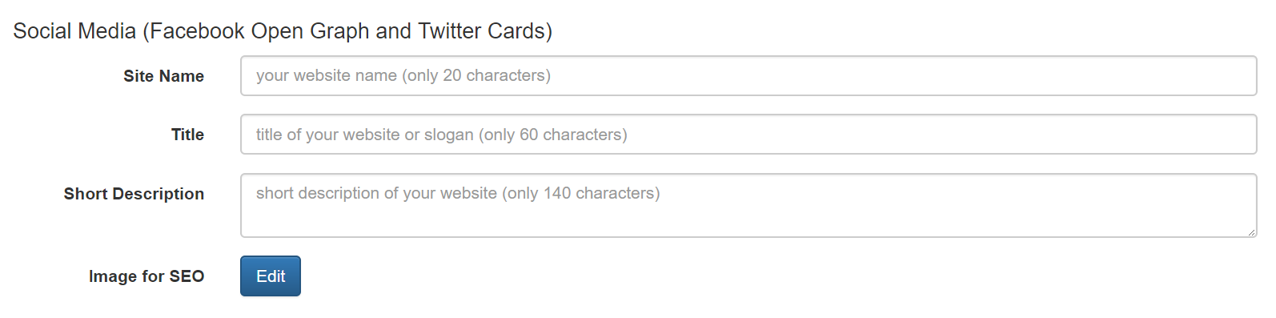Open the Edit button for Image for SEO
This screenshot has width=1276, height=318.
pyautogui.click(x=271, y=276)
